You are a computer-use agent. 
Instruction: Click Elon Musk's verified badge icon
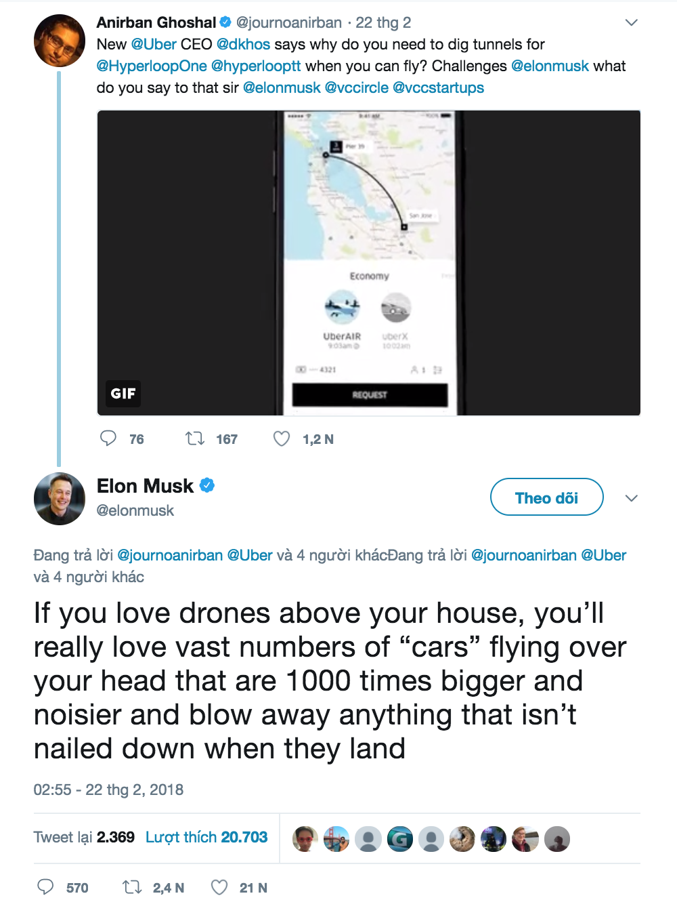point(207,485)
